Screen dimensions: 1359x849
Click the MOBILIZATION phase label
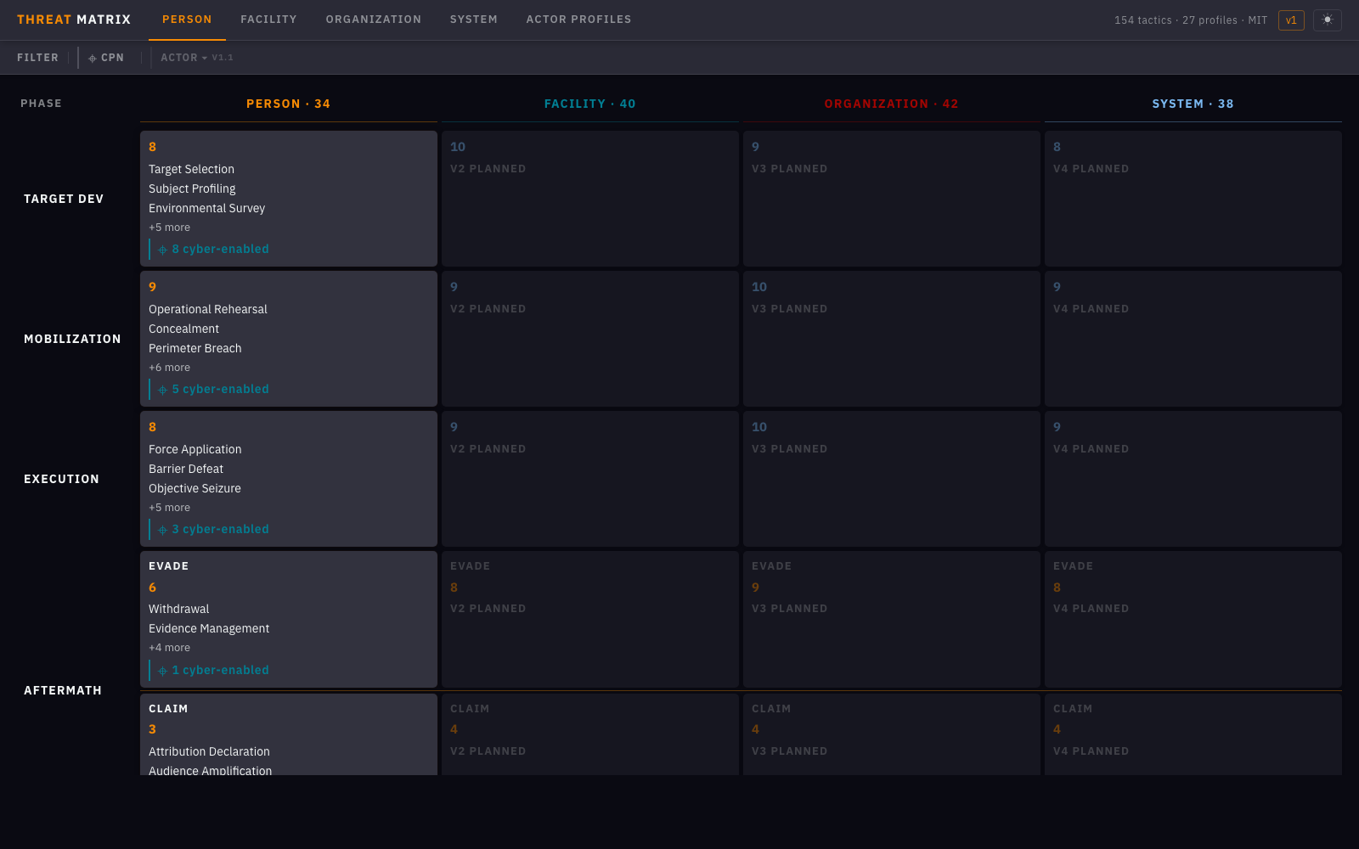pyautogui.click(x=72, y=339)
